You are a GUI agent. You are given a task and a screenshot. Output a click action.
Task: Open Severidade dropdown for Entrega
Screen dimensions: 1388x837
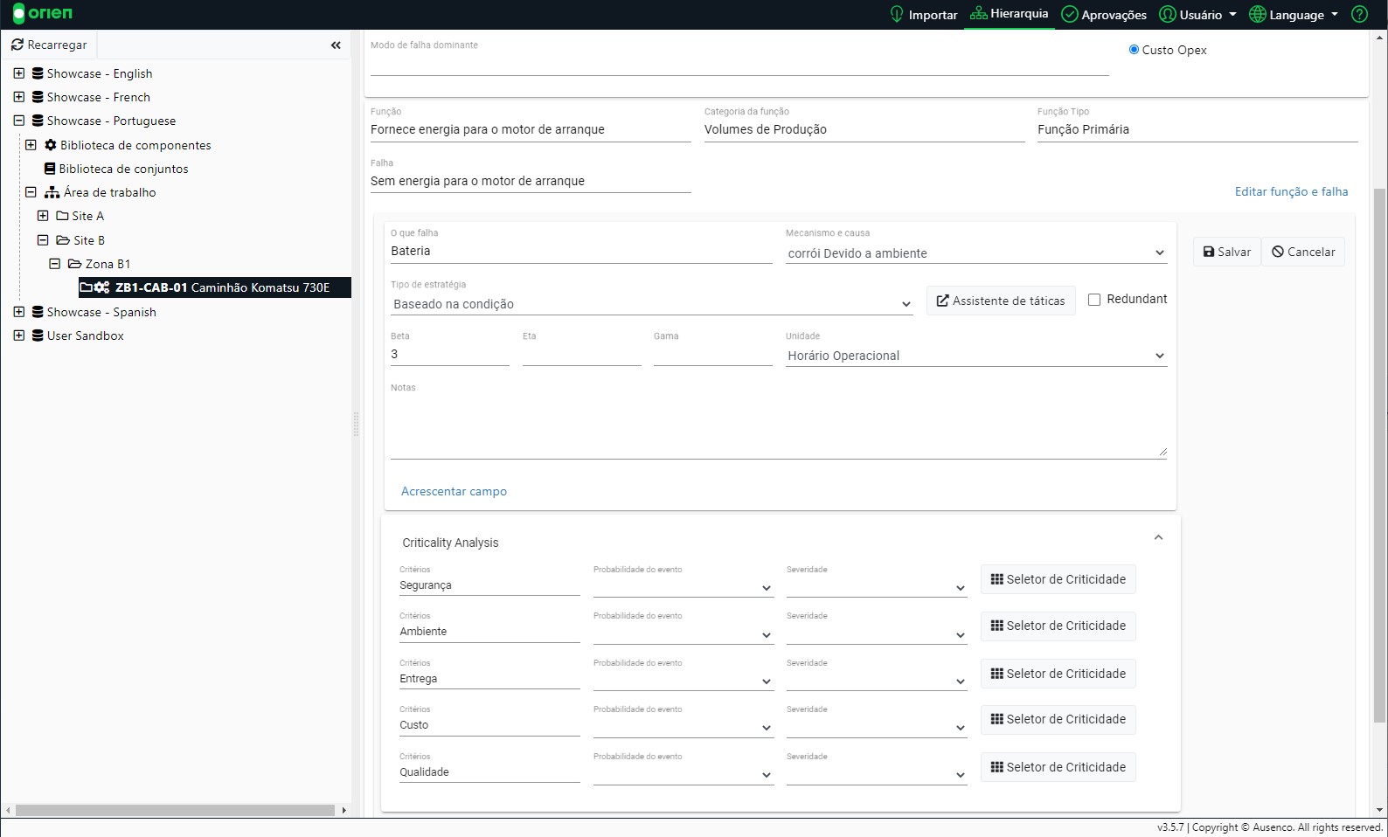click(877, 681)
